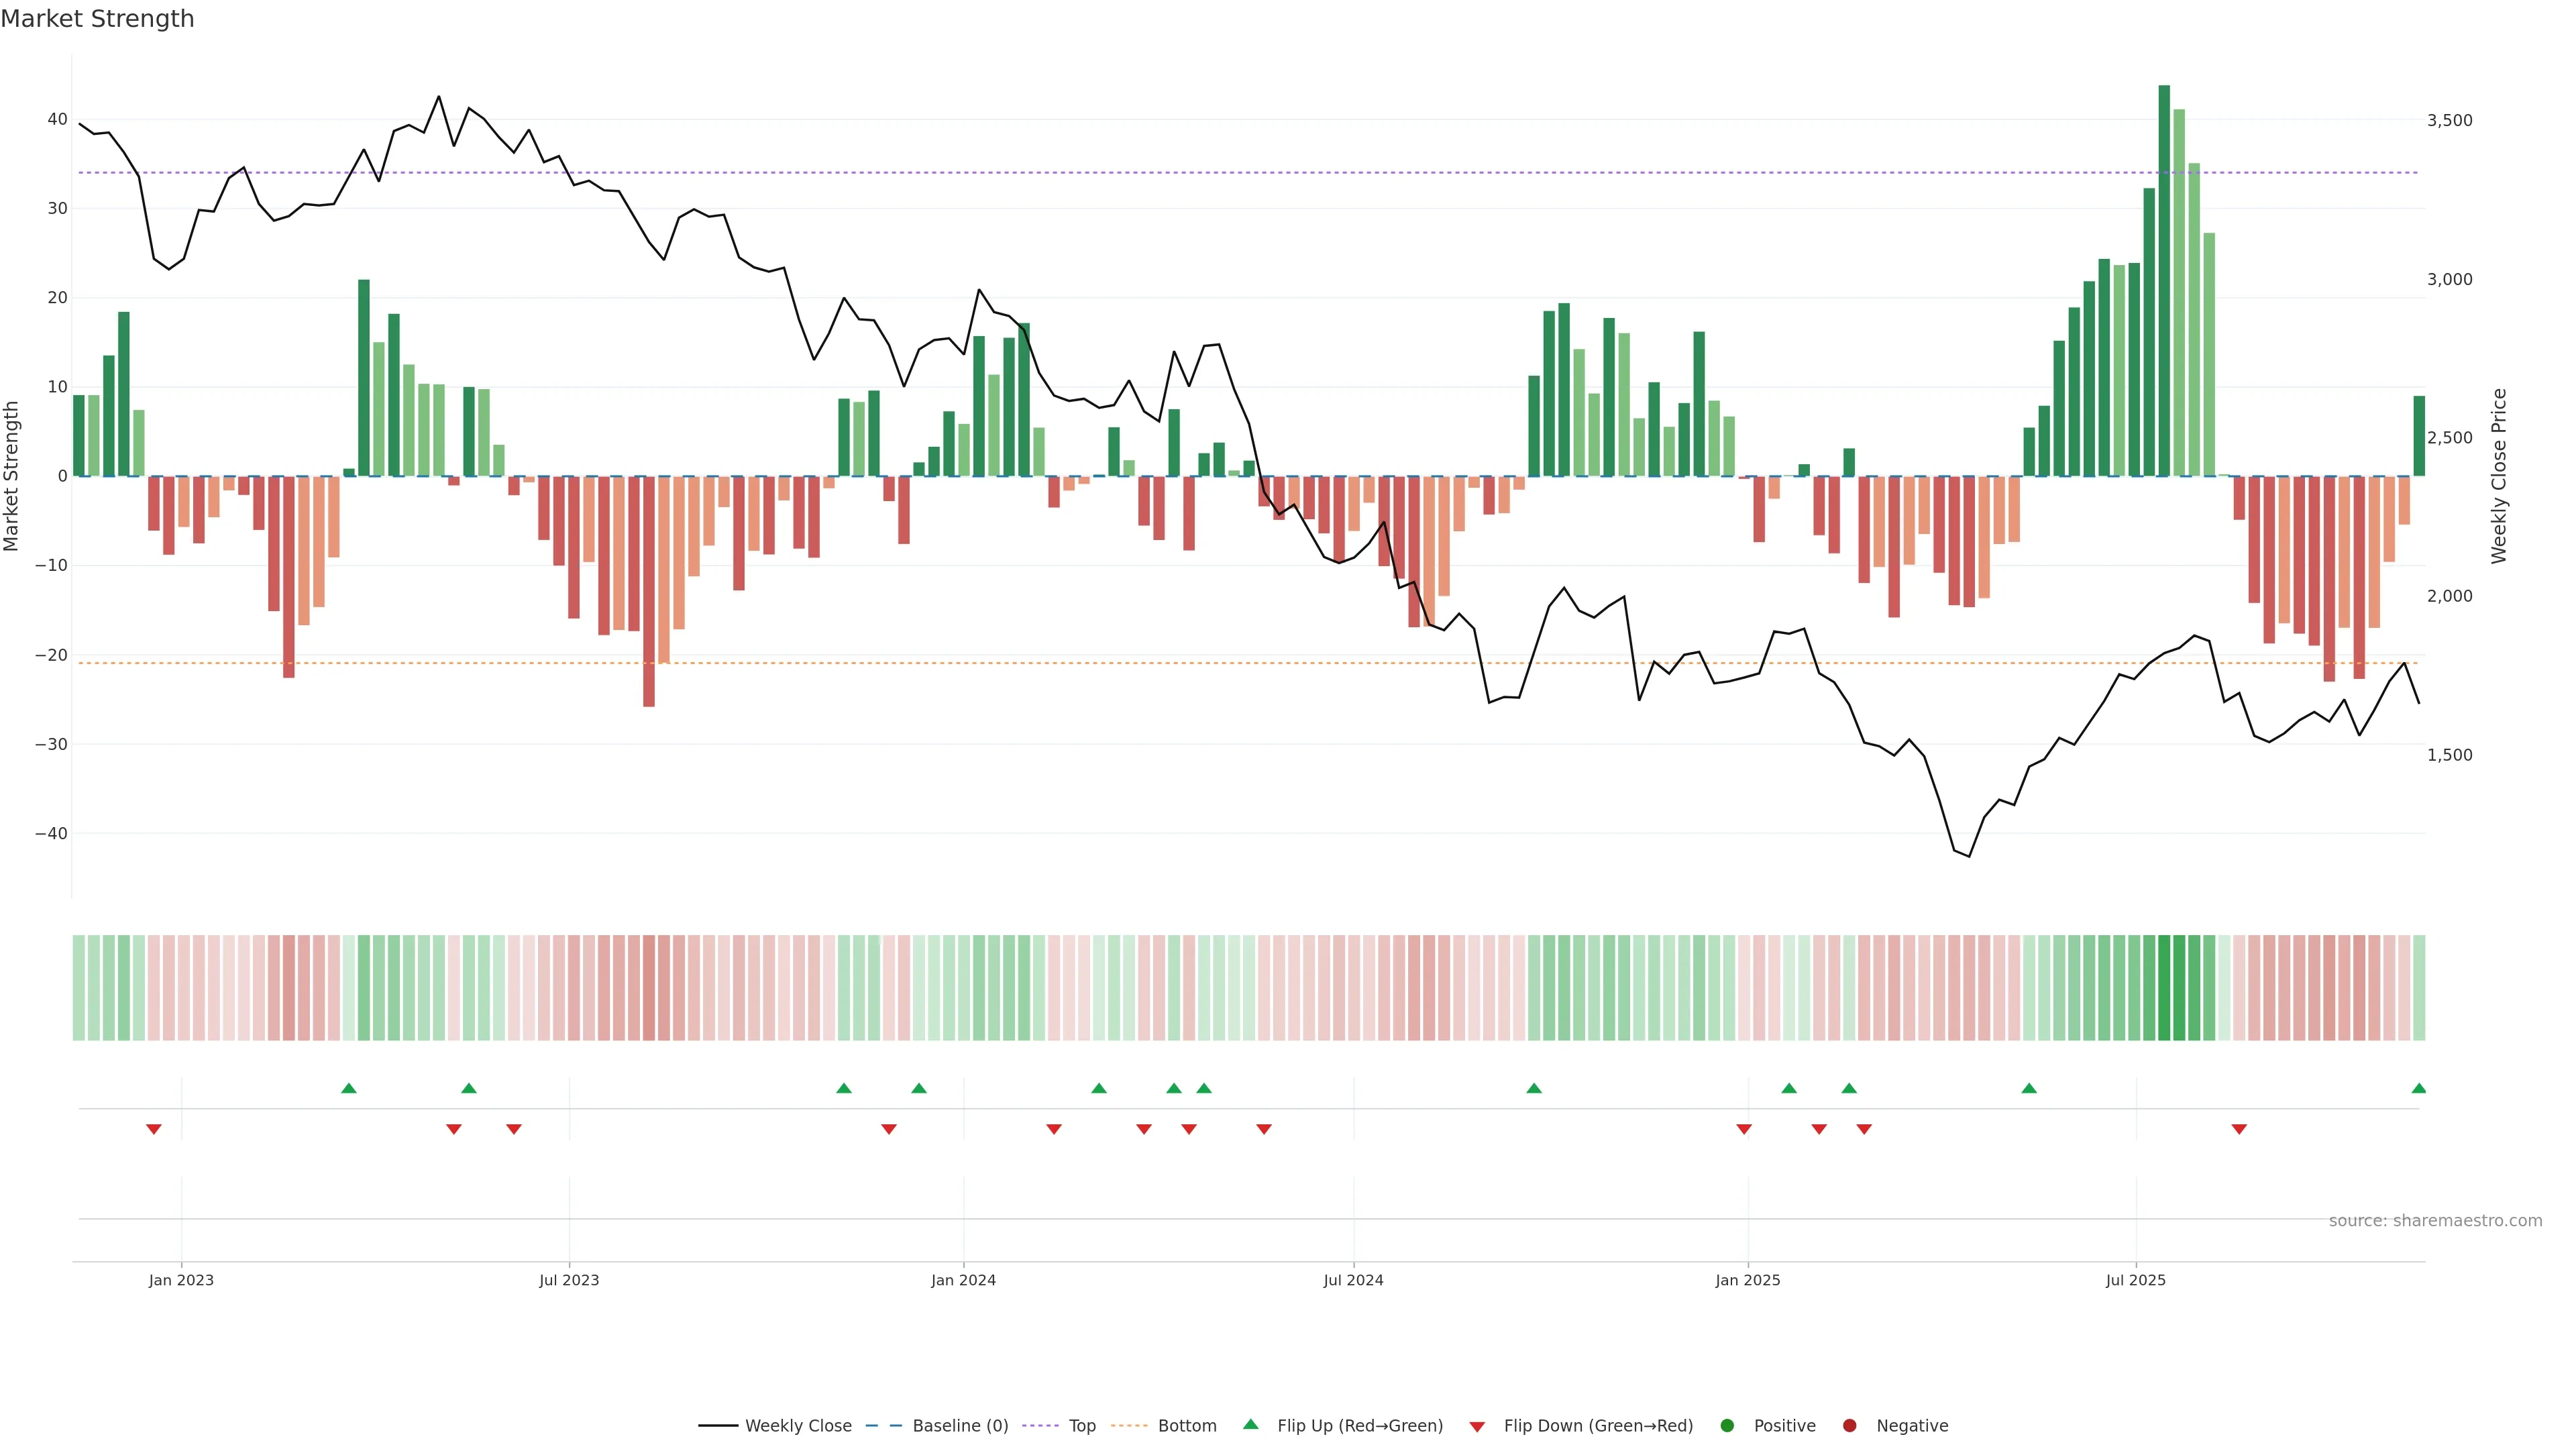Click the 3,500 right axis tick label

click(2449, 120)
